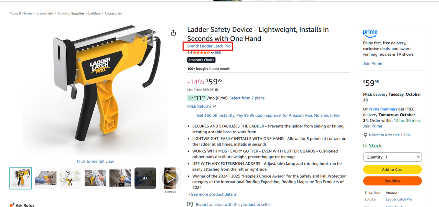Open the Quantity dropdown
This screenshot has width=439, height=207.
coord(392,157)
